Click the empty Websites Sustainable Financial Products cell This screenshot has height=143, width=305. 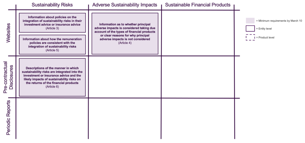tap(198, 33)
